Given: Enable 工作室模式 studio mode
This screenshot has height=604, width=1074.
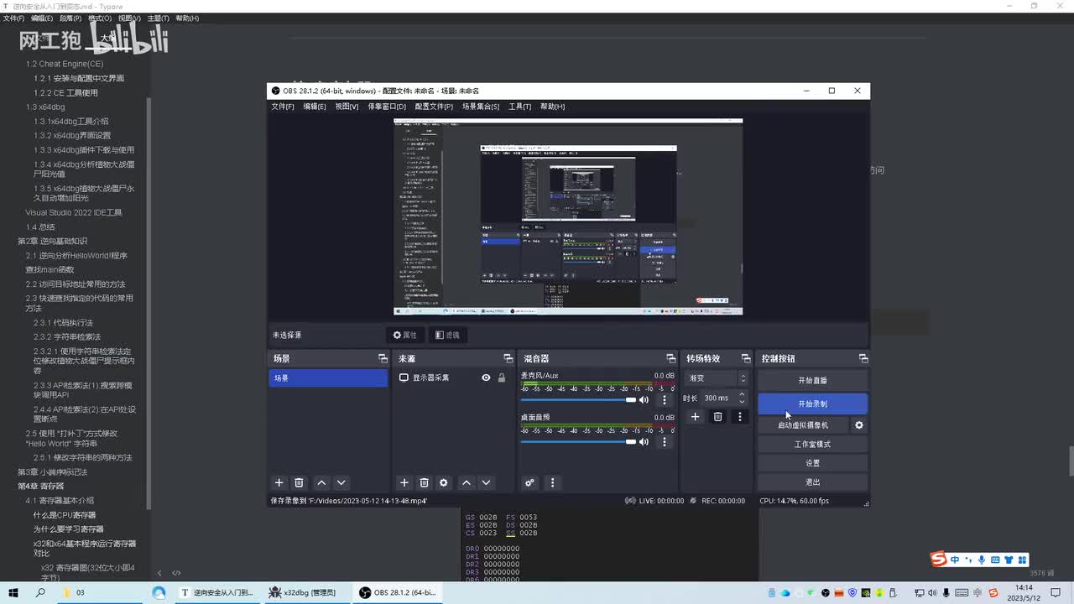Looking at the screenshot, I should [812, 445].
